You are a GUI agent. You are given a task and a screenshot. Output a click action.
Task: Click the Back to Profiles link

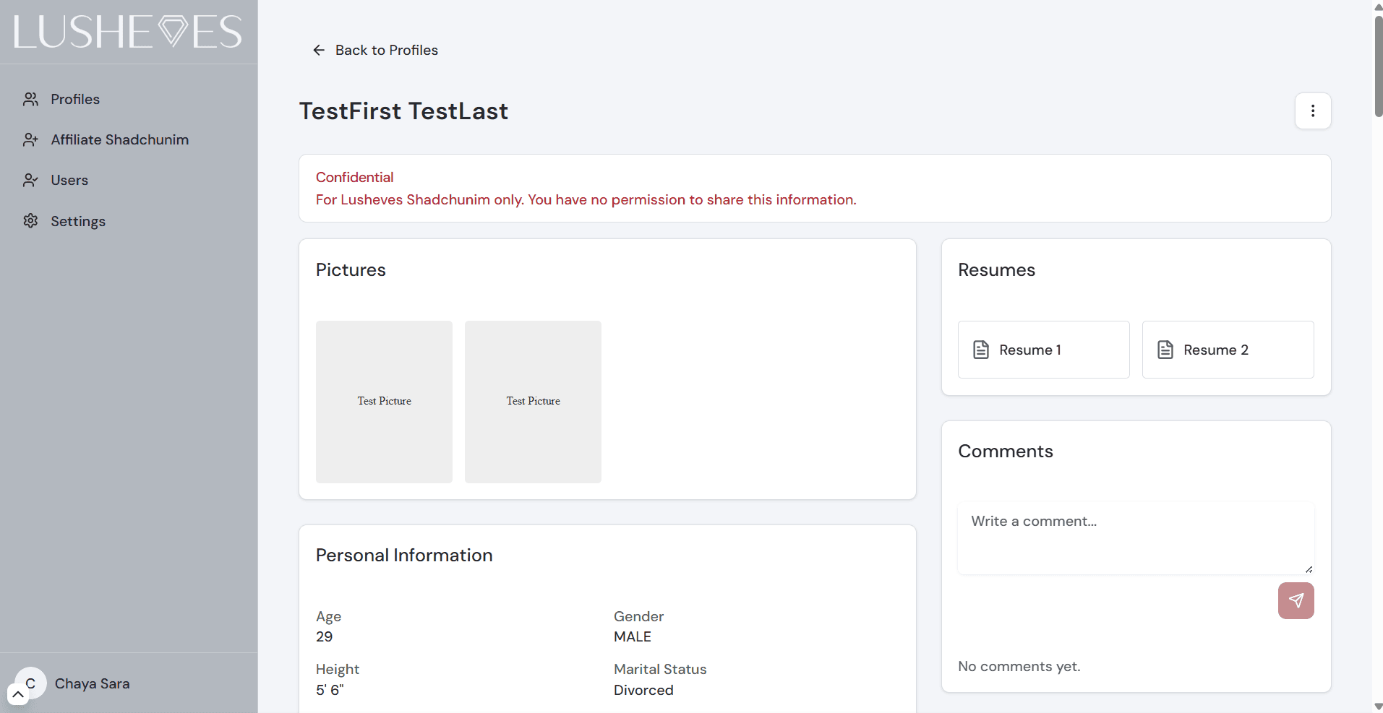(x=386, y=50)
